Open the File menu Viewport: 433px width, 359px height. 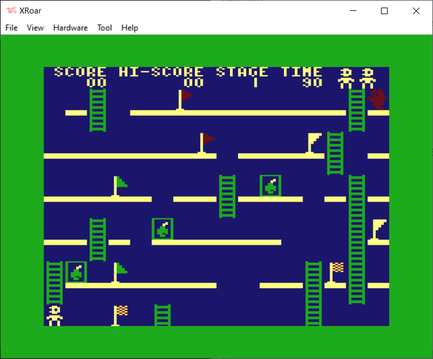coord(12,28)
